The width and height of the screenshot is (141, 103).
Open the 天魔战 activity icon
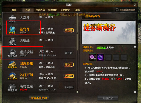pyautogui.click(x=12, y=42)
